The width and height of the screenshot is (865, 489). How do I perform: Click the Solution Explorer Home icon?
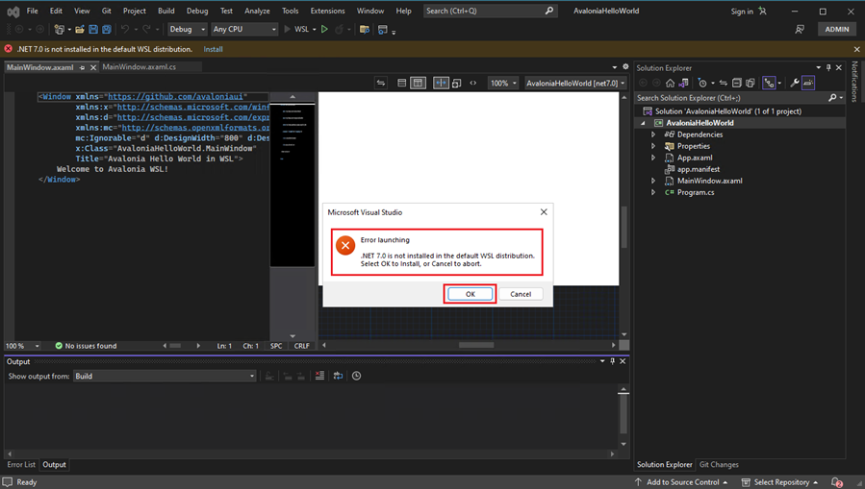point(670,84)
